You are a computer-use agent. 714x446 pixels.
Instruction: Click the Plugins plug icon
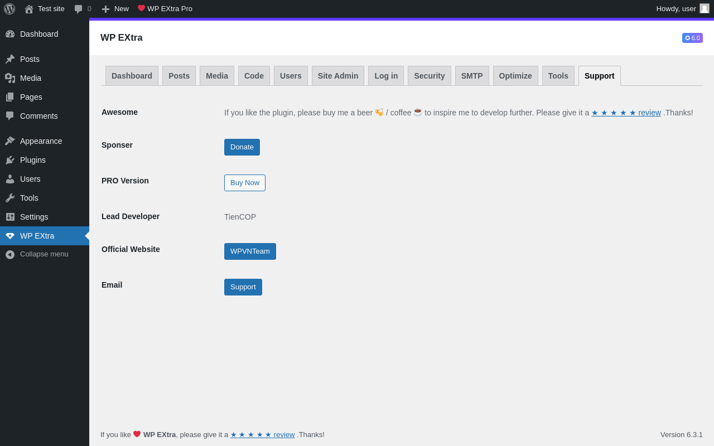coord(10,160)
